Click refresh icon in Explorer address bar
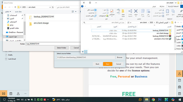The height and width of the screenshot is (102, 183). [128, 22]
